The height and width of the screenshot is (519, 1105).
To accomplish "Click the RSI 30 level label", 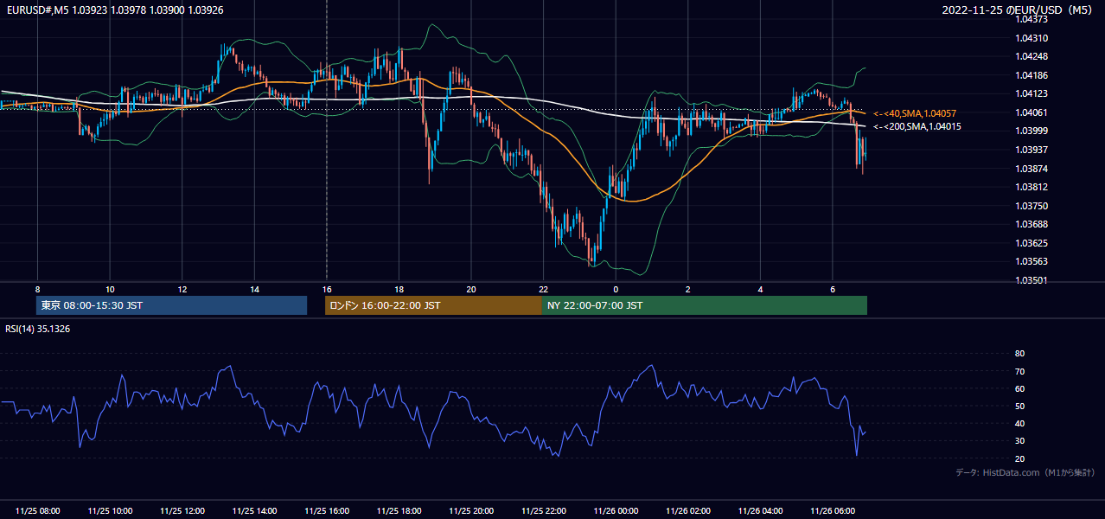I will click(x=1019, y=441).
